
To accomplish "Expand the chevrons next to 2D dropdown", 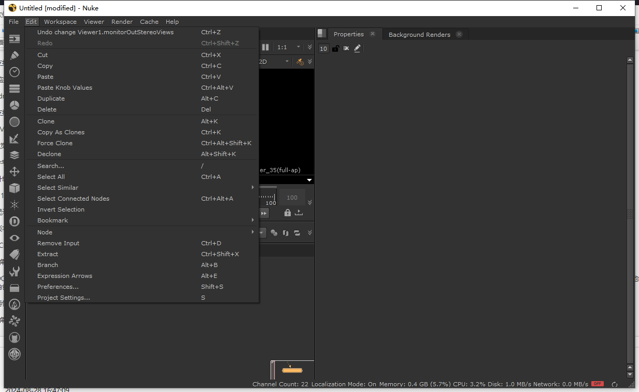I will (310, 62).
